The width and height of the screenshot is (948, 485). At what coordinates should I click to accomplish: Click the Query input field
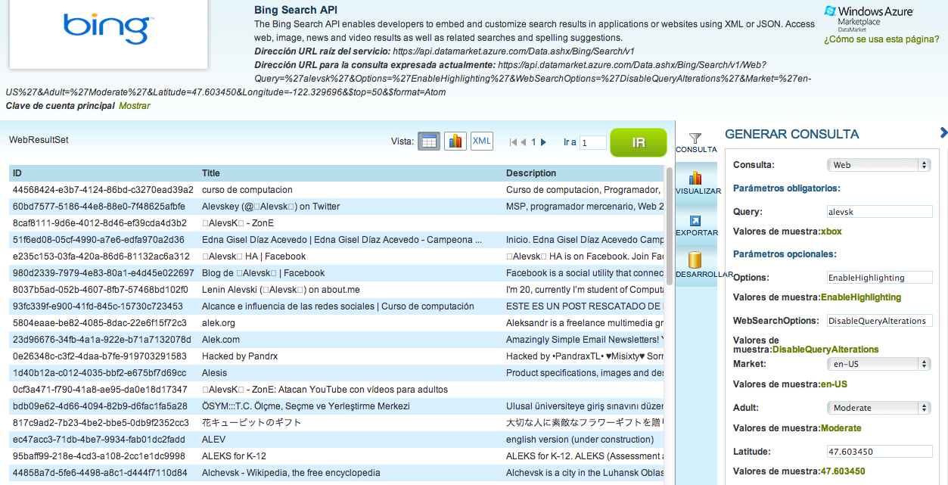pyautogui.click(x=880, y=212)
